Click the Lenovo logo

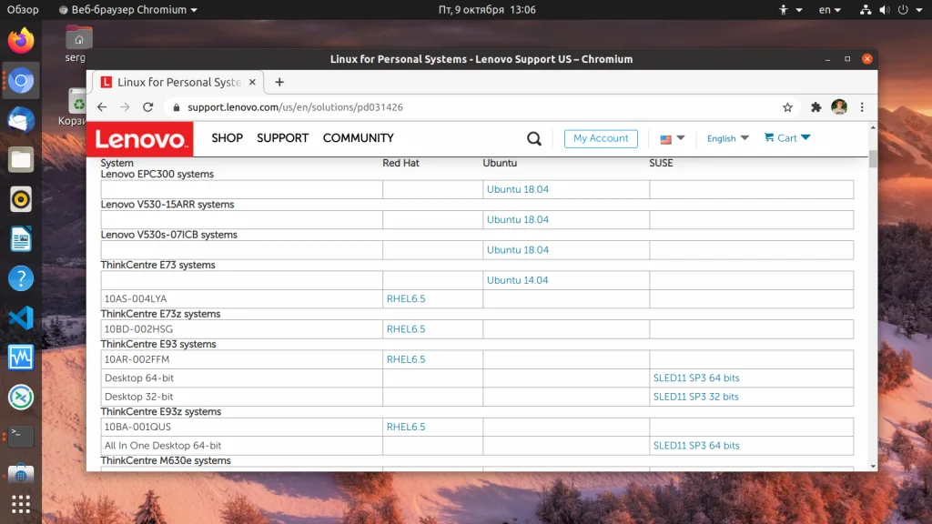[140, 139]
